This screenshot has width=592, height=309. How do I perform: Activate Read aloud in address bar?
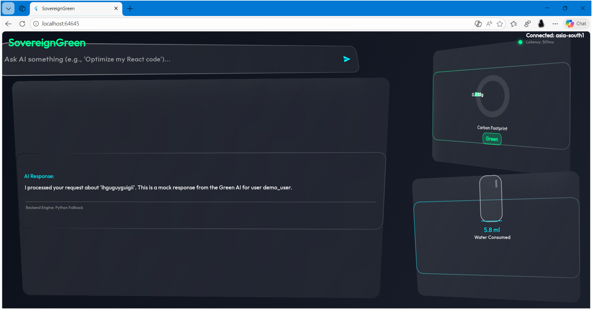489,24
